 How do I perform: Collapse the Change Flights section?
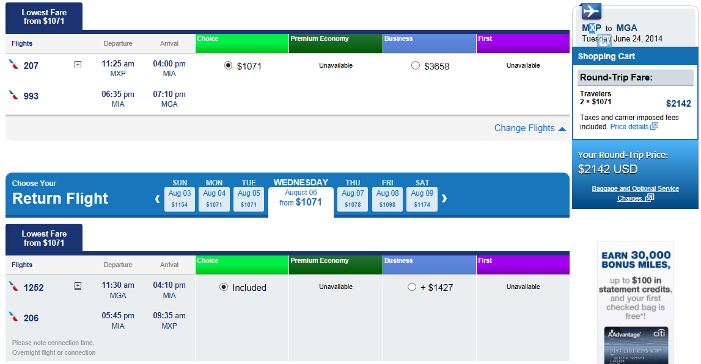(530, 128)
